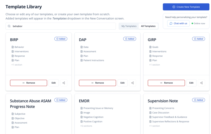Image resolution: width=211 pixels, height=134 pixels.
Task: Expand '+1 section' under BIRP
Action: coord(17,65)
